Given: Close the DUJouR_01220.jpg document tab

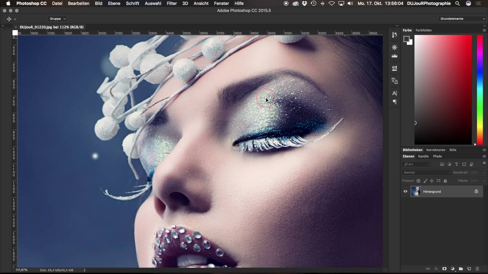Looking at the screenshot, I should click(16, 27).
